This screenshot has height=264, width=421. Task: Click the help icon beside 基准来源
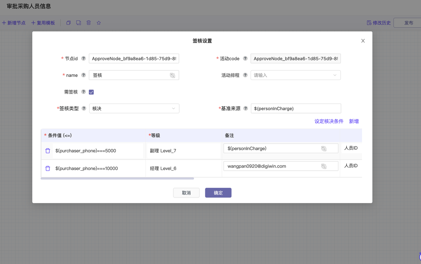245,108
